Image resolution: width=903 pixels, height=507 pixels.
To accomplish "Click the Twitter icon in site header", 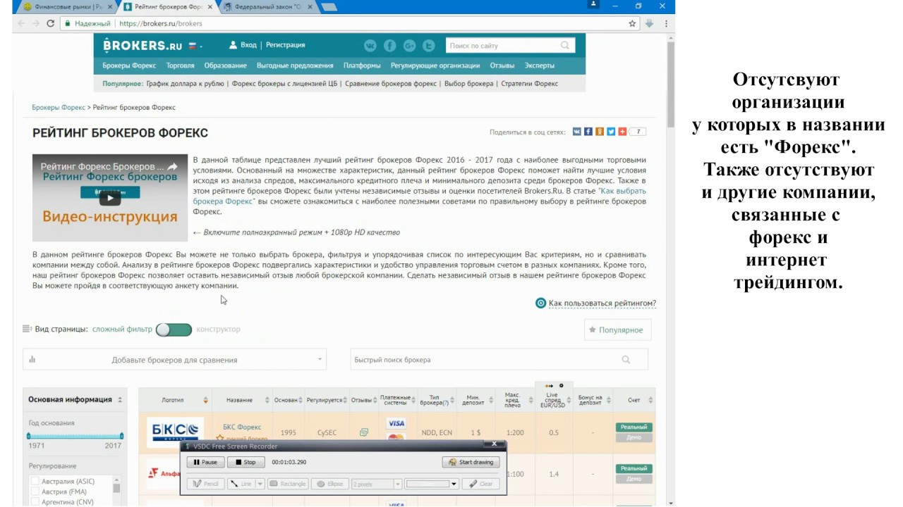I will [x=428, y=46].
